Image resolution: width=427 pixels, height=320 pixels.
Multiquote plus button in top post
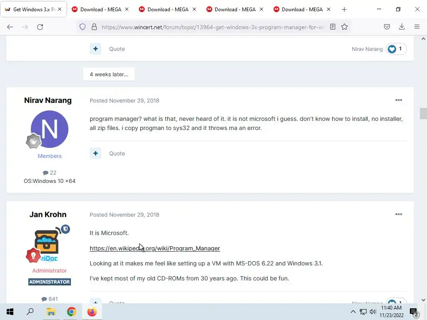95,49
